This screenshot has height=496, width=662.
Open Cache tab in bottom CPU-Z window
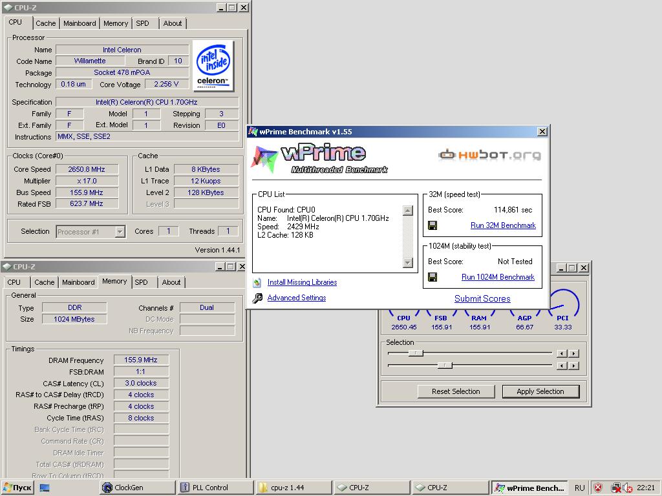point(45,282)
